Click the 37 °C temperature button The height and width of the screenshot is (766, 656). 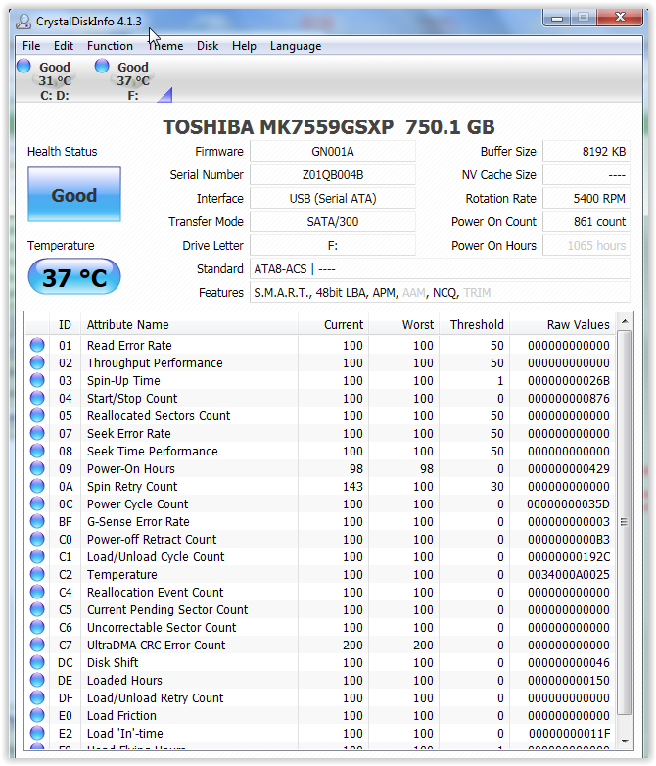(x=74, y=277)
